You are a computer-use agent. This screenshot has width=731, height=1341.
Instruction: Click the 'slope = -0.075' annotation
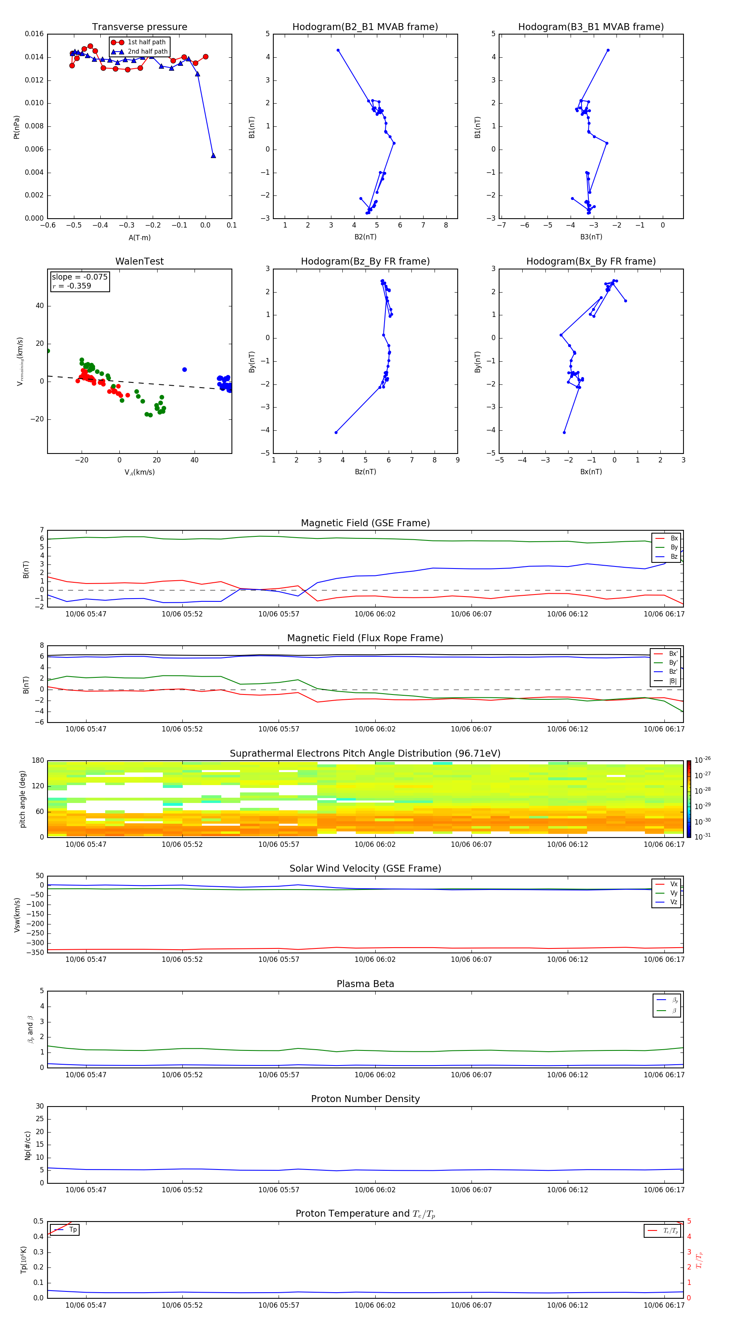[x=80, y=277]
